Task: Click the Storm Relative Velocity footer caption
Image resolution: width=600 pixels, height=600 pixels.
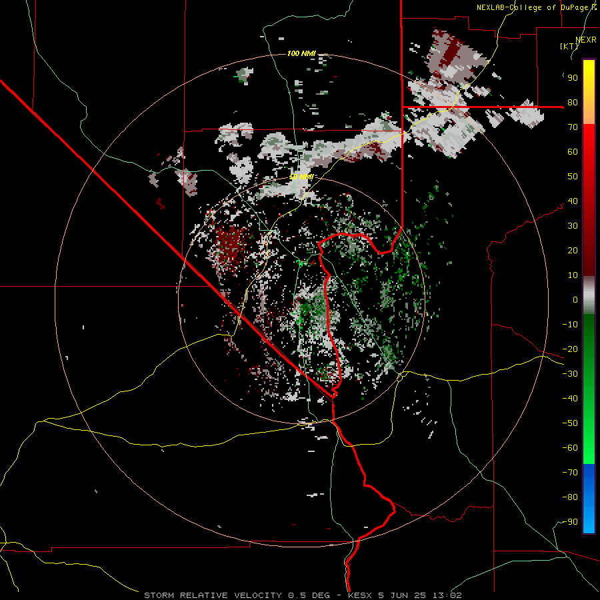Action: 303,595
